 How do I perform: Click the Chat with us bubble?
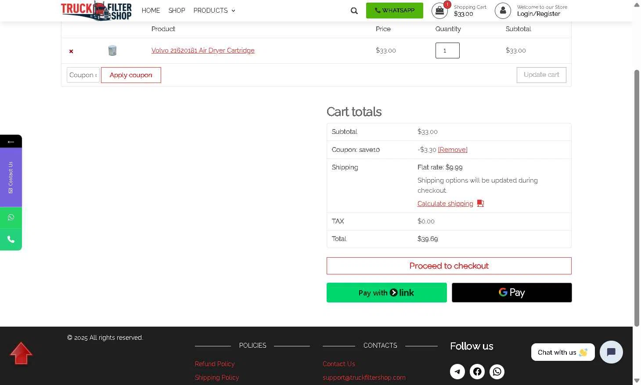point(563,352)
